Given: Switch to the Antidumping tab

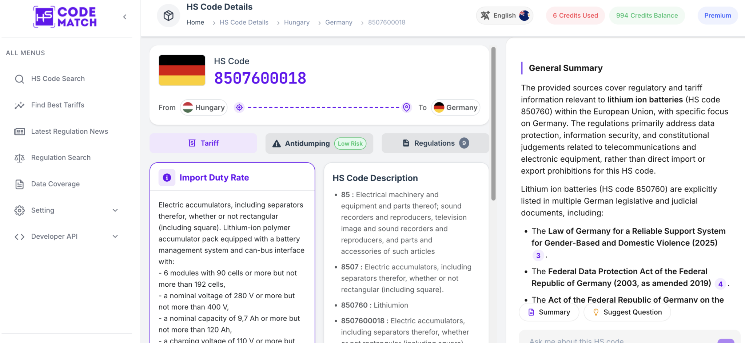Looking at the screenshot, I should coord(319,144).
